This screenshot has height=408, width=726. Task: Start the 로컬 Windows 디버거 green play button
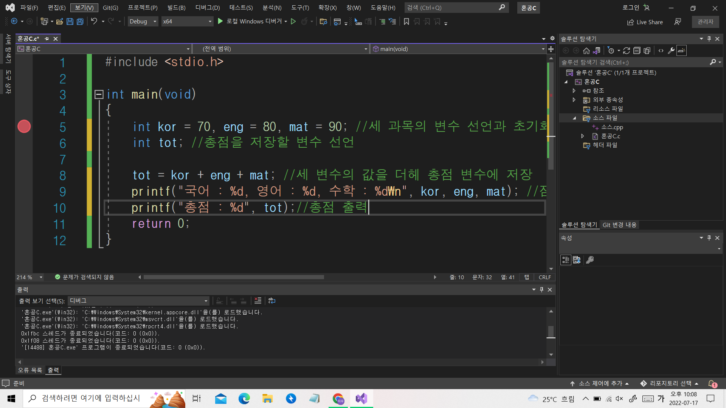[x=220, y=22]
